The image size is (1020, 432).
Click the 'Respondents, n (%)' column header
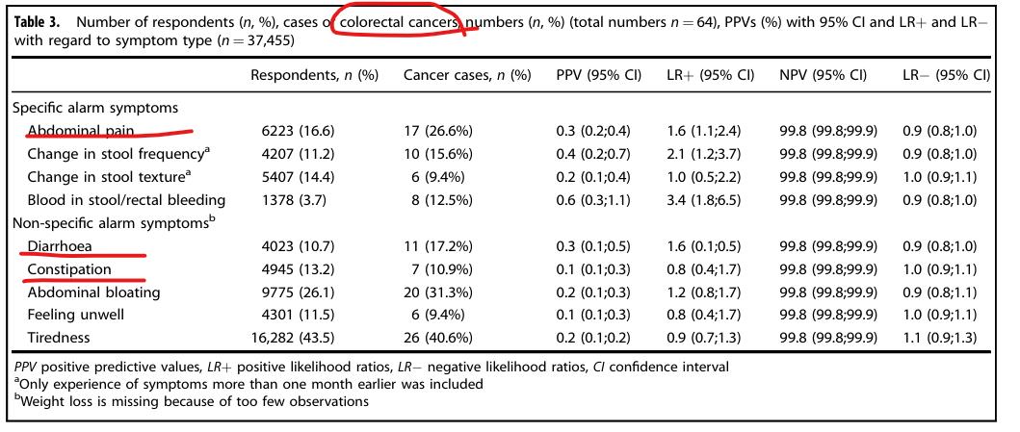click(x=314, y=74)
